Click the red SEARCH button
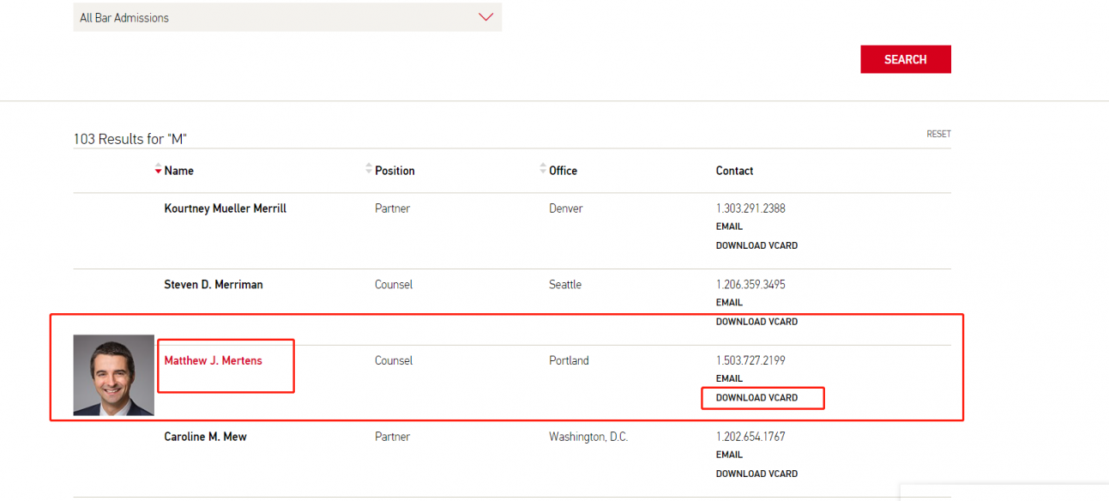Image resolution: width=1109 pixels, height=501 pixels. 906,59
